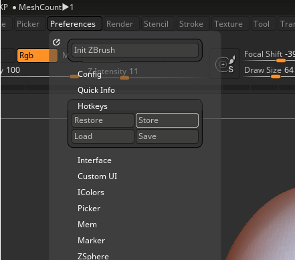Expand the ZSphere section
This screenshot has height=260, width=295.
[93, 256]
